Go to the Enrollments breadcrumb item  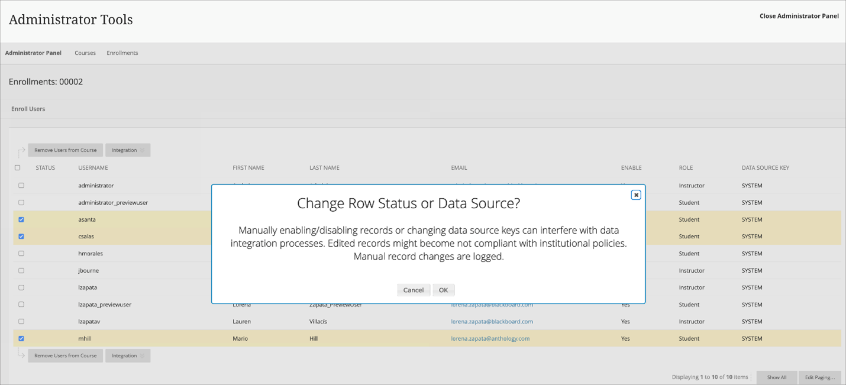tap(122, 53)
